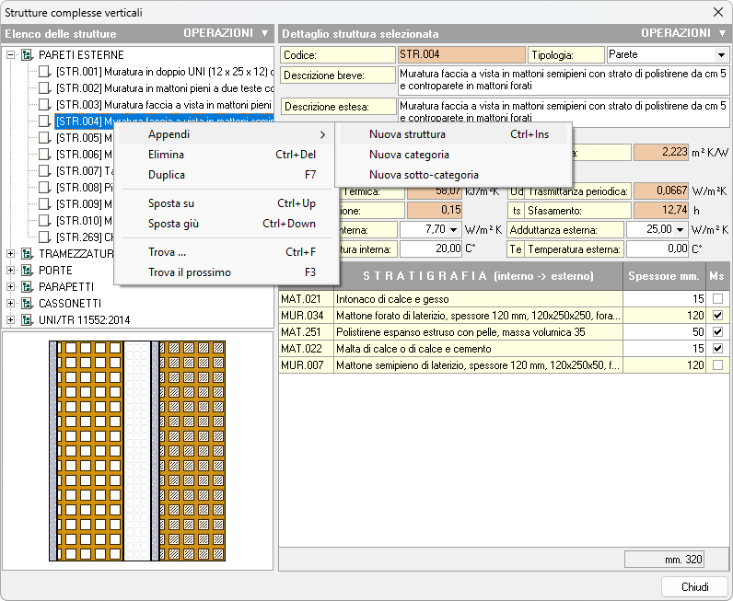Click the Codice field STR.004

[x=460, y=55]
